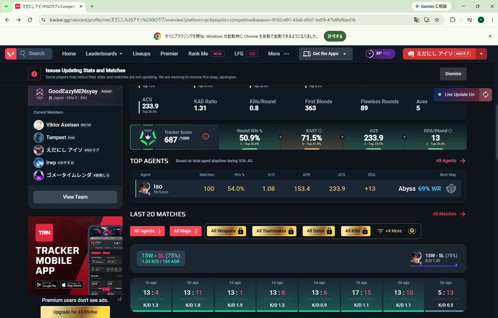This screenshot has width=498, height=318.
Task: Expand the Leaderboards dropdown
Action: (x=104, y=54)
